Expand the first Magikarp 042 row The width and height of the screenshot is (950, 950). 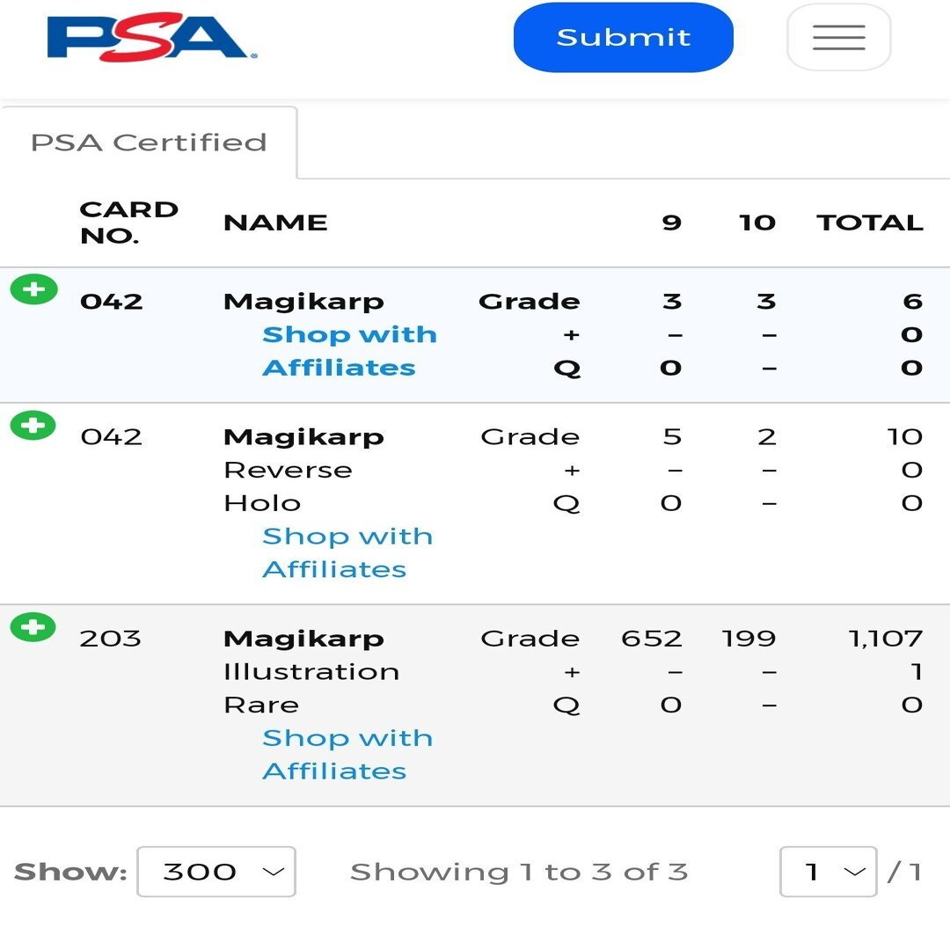click(34, 289)
